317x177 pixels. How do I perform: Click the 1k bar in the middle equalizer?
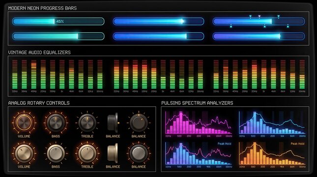point(163,74)
